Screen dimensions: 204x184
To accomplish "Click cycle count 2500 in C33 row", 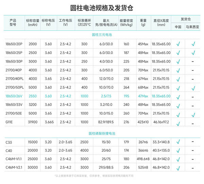I will [x=84, y=142].
